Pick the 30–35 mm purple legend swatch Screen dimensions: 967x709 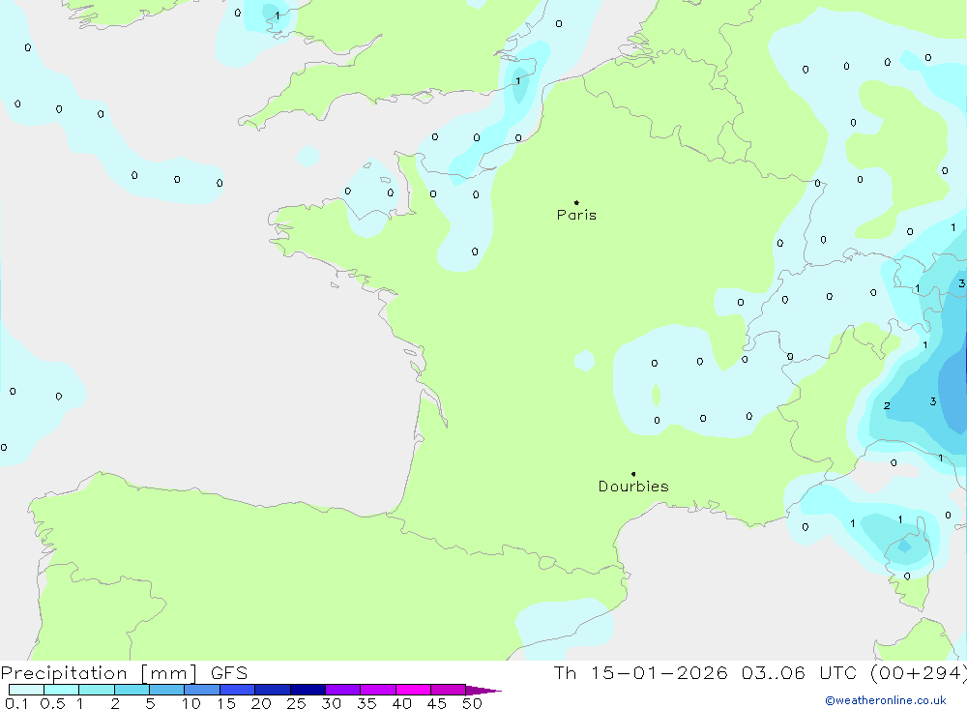[343, 690]
